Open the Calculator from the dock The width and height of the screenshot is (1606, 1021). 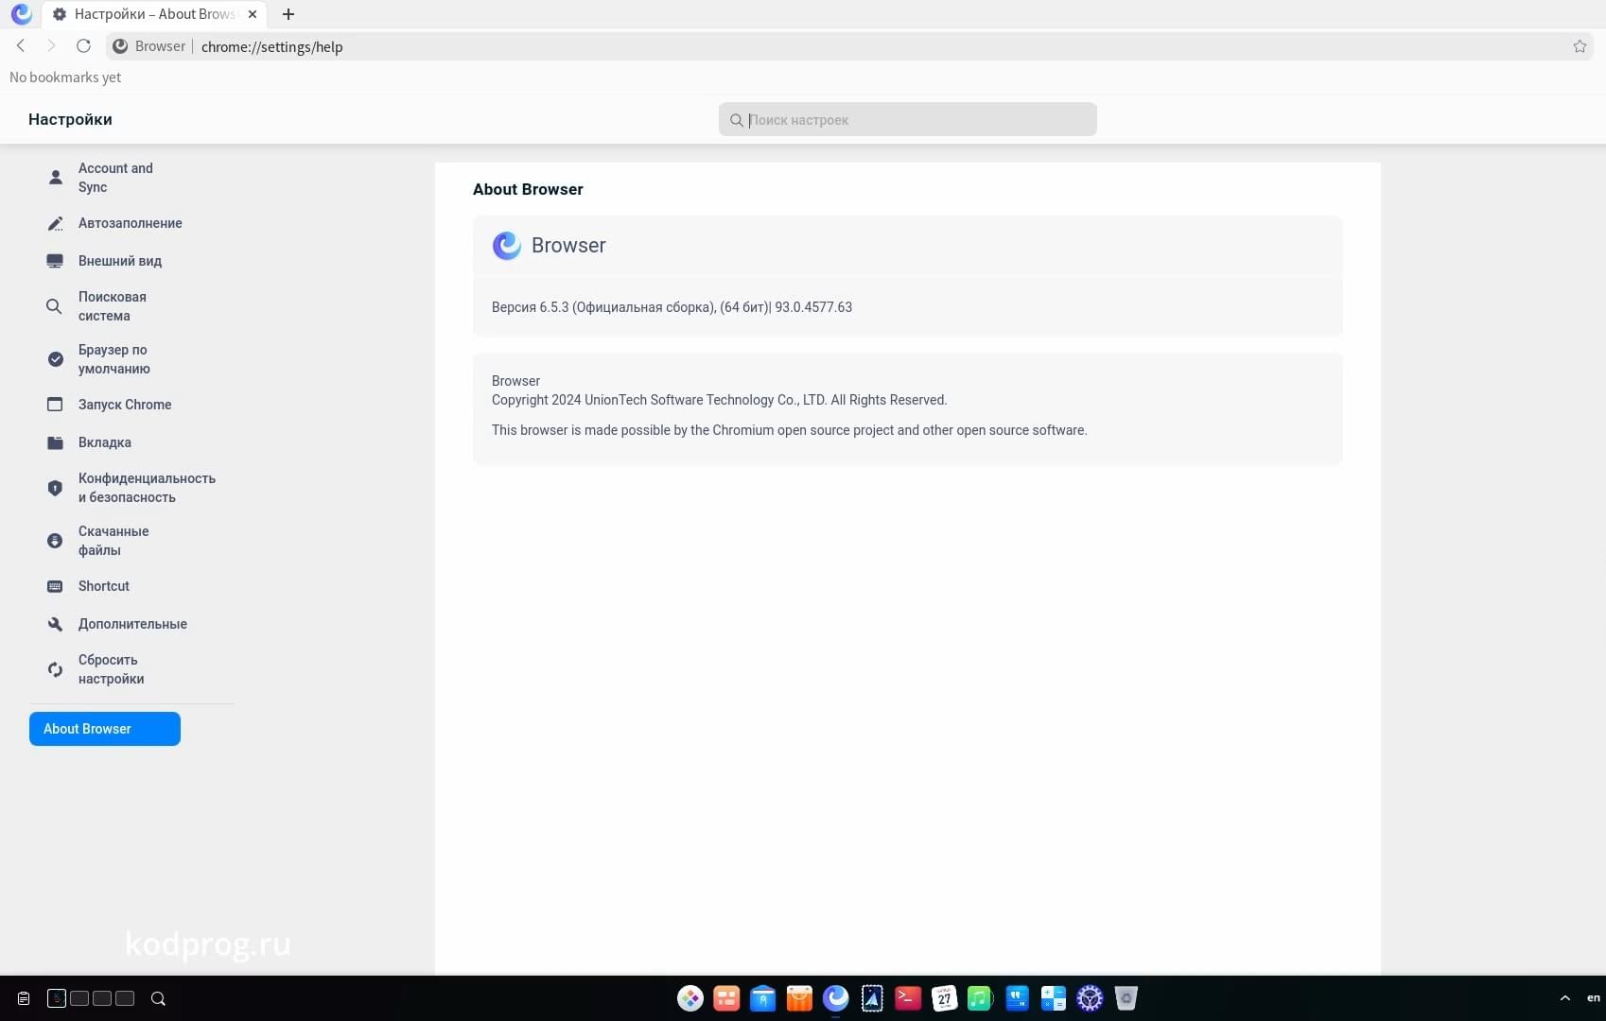pos(1053,998)
